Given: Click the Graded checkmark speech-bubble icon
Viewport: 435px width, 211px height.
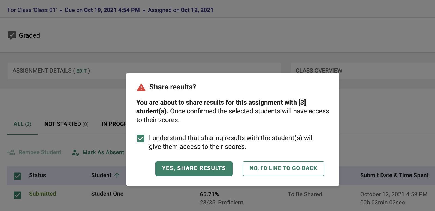Looking at the screenshot, I should pos(12,35).
